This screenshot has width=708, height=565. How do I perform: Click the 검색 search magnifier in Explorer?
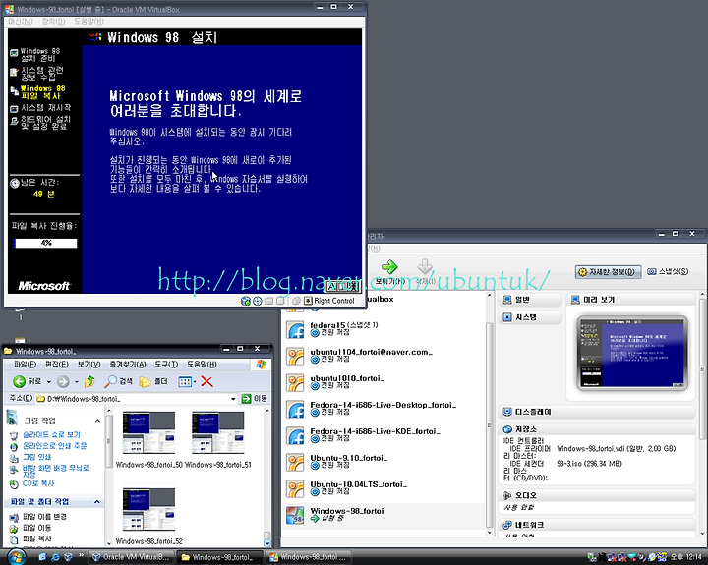click(118, 382)
